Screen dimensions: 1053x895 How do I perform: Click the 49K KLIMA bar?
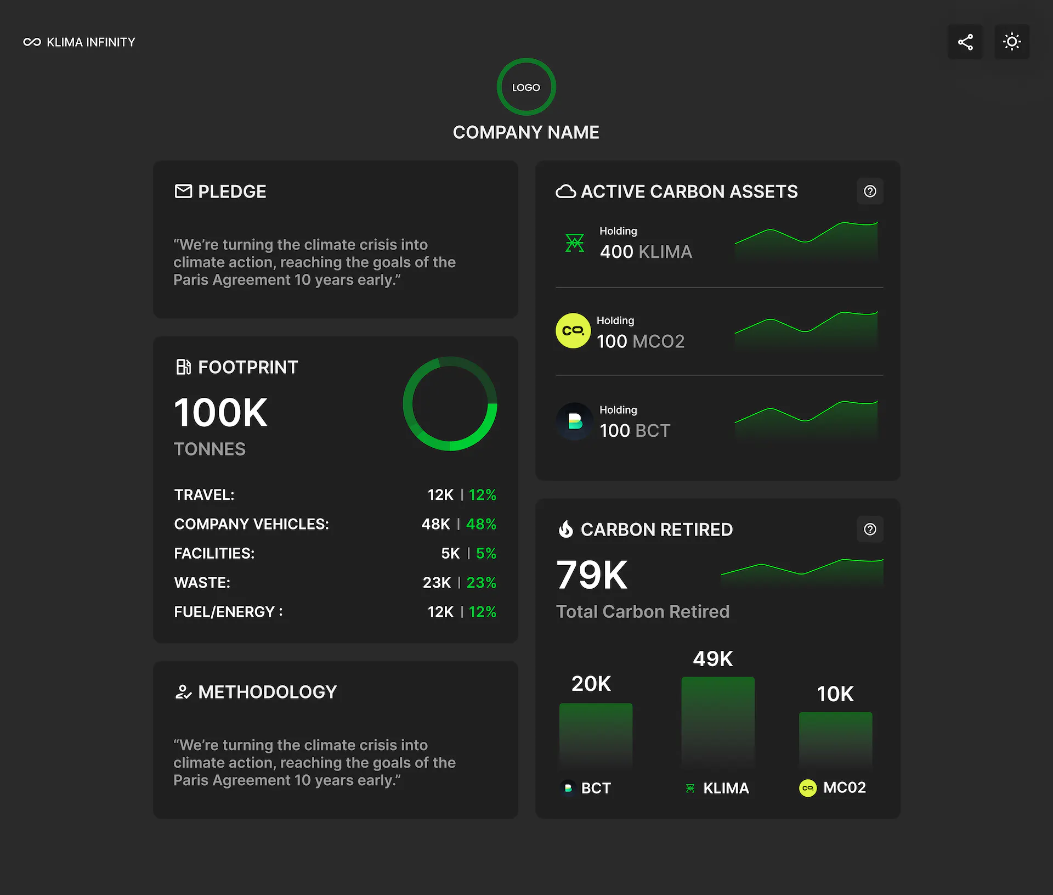718,723
